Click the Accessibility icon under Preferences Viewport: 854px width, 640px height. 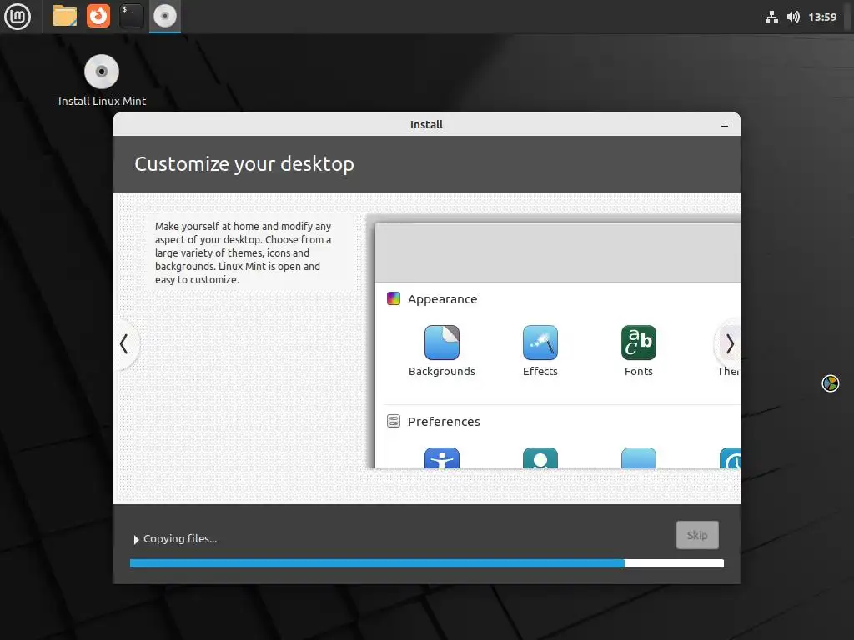(442, 458)
